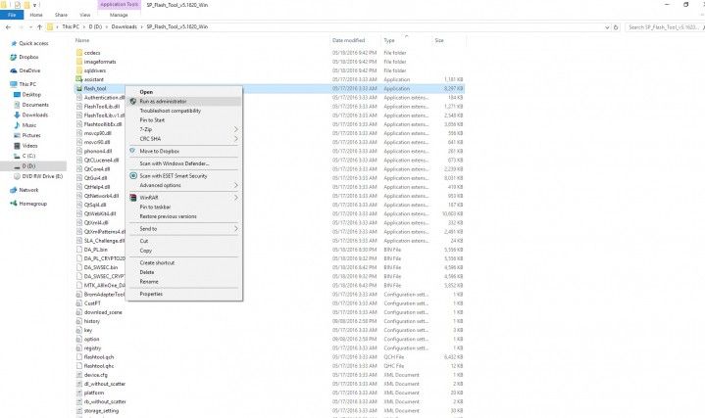Open the address bar history dropdown
The image size is (705, 418).
(x=607, y=27)
